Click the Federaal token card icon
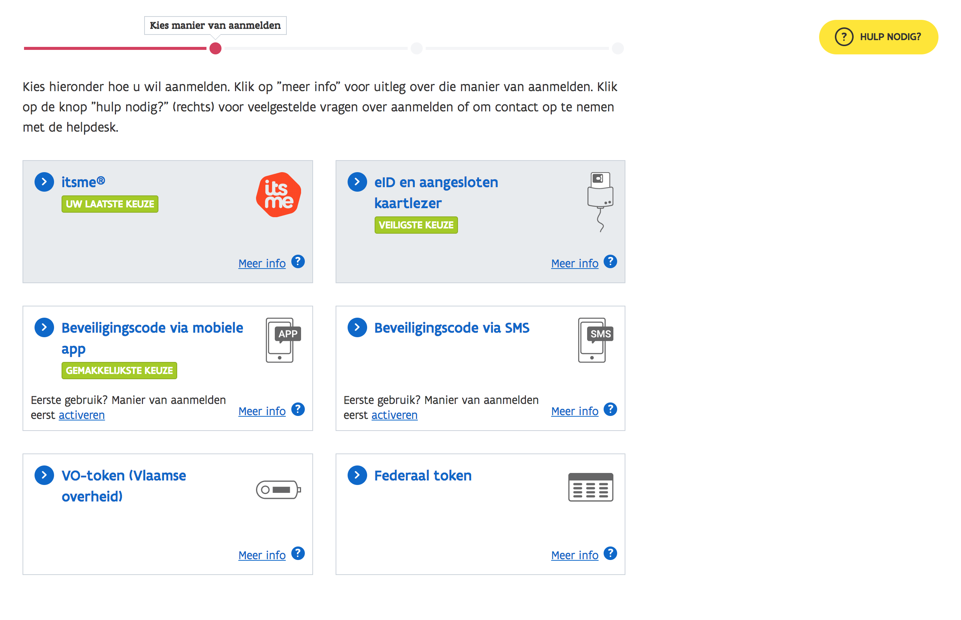This screenshot has width=961, height=620. click(590, 487)
